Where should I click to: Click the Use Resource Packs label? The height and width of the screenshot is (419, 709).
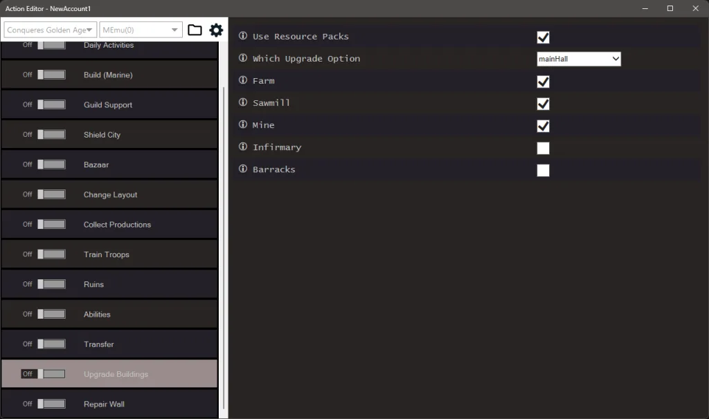300,36
